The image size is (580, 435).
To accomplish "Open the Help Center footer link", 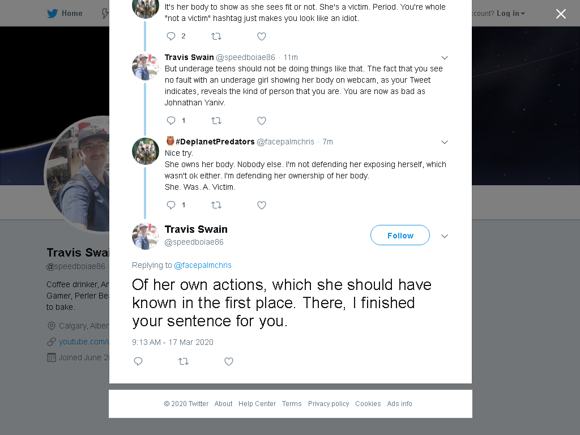I will [257, 403].
